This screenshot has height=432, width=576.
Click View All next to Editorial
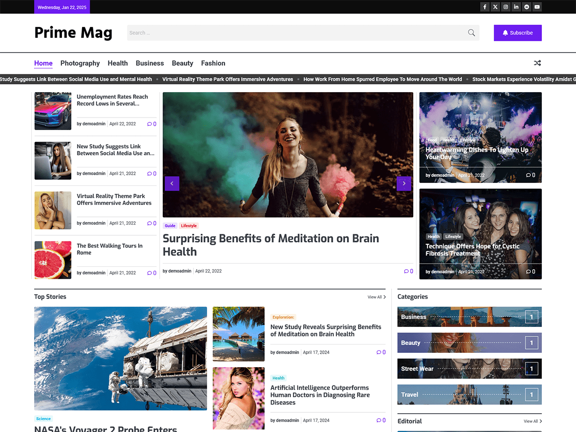(532, 421)
